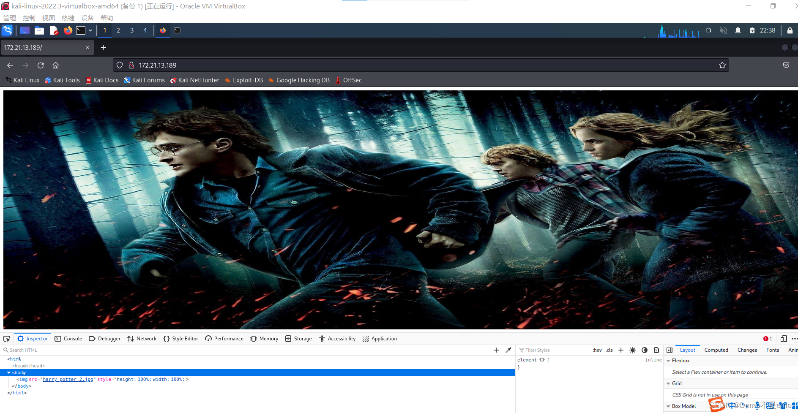Viewport: 798px width, 413px height.
Task: Pick a color with the eyedropper
Action: pyautogui.click(x=508, y=350)
